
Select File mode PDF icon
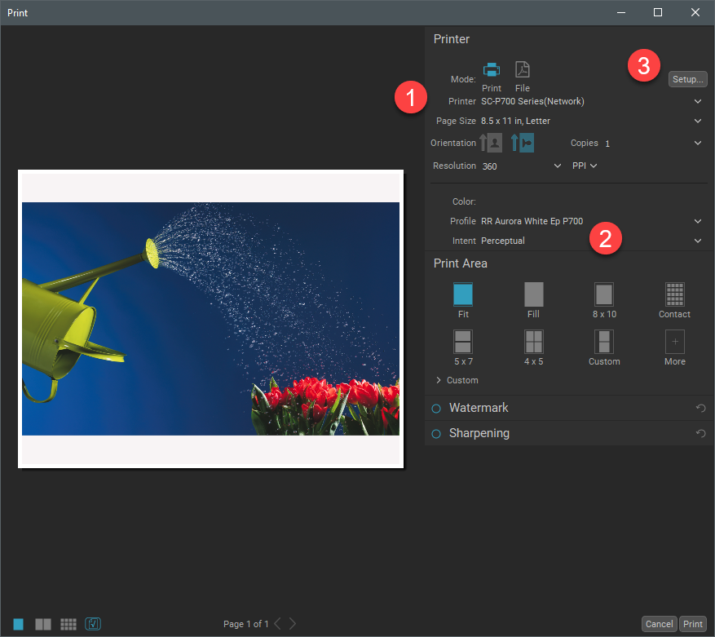pos(522,70)
